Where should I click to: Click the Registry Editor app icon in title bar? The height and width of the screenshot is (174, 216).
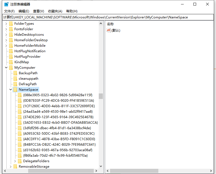pos(6,4)
